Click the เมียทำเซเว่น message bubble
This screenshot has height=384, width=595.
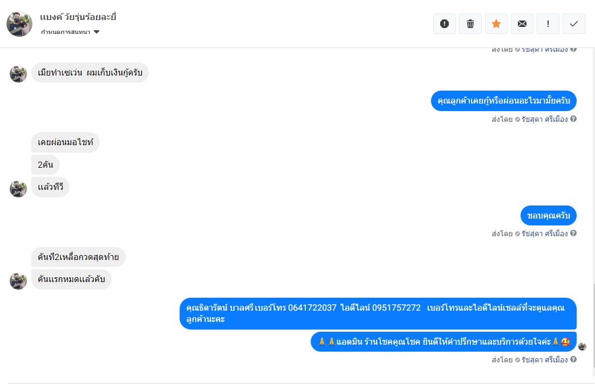pos(90,72)
